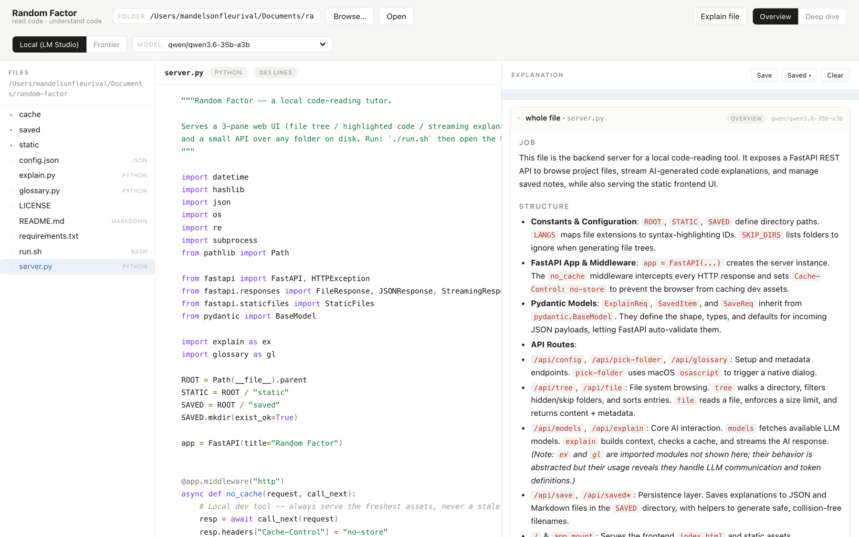Viewport: 859px width, 537px height.
Task: Click the /api/glossary code tag
Action: click(x=699, y=360)
